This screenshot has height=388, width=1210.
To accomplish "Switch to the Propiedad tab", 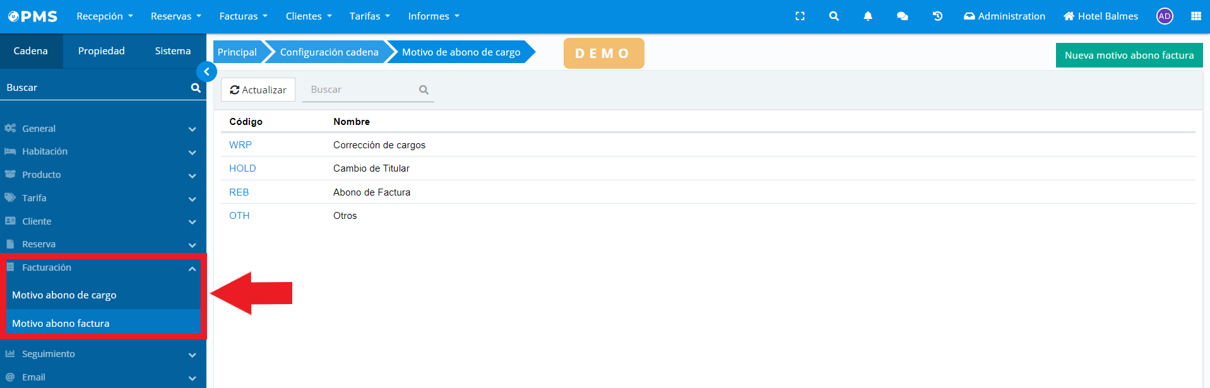I will pos(101,51).
